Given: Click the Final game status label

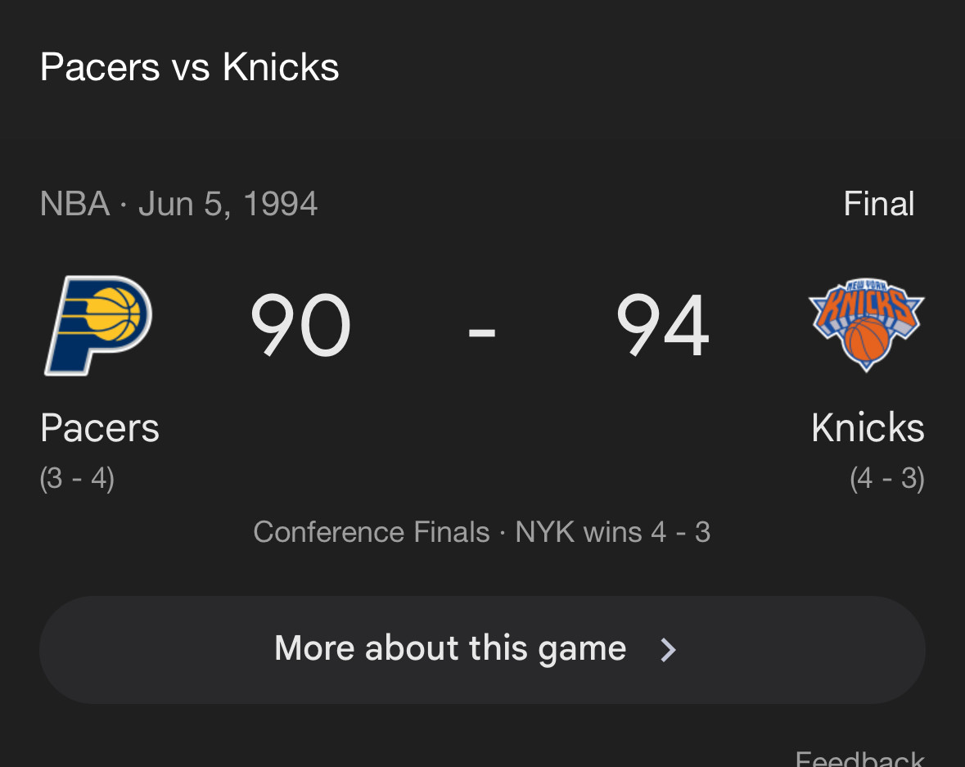Looking at the screenshot, I should (879, 204).
